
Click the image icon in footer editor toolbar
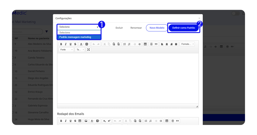(86, 121)
